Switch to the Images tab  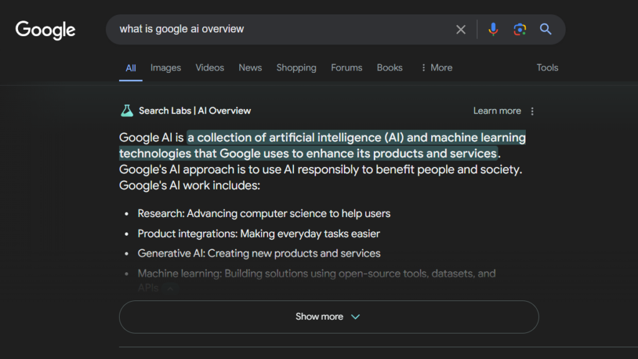tap(166, 68)
